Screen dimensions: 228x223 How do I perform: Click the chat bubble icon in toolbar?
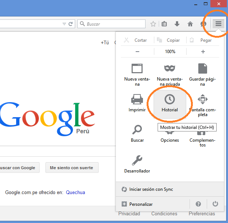[203, 24]
